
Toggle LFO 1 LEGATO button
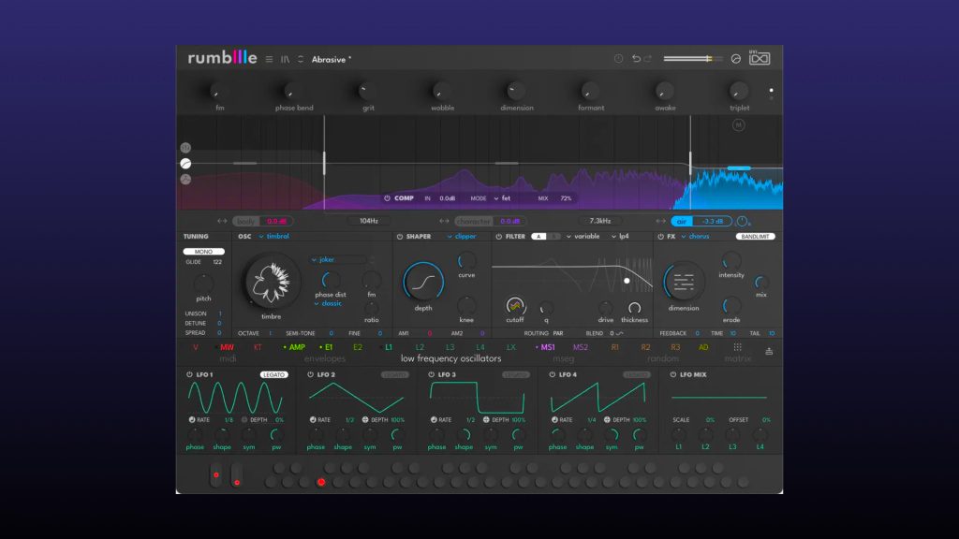[x=273, y=374]
